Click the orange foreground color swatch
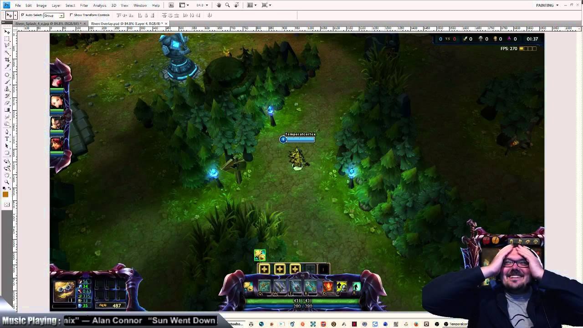The image size is (583, 328). click(5, 195)
